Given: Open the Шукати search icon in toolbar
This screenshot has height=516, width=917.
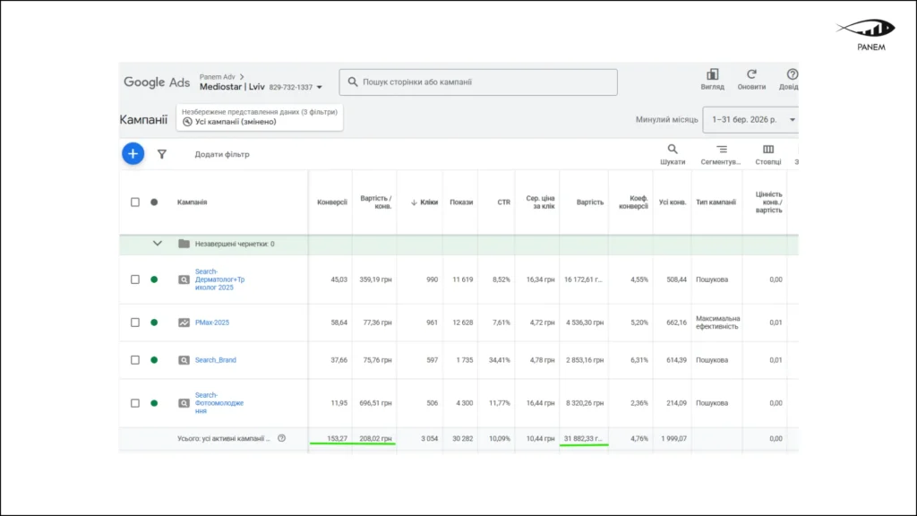Looking at the screenshot, I should click(x=673, y=150).
